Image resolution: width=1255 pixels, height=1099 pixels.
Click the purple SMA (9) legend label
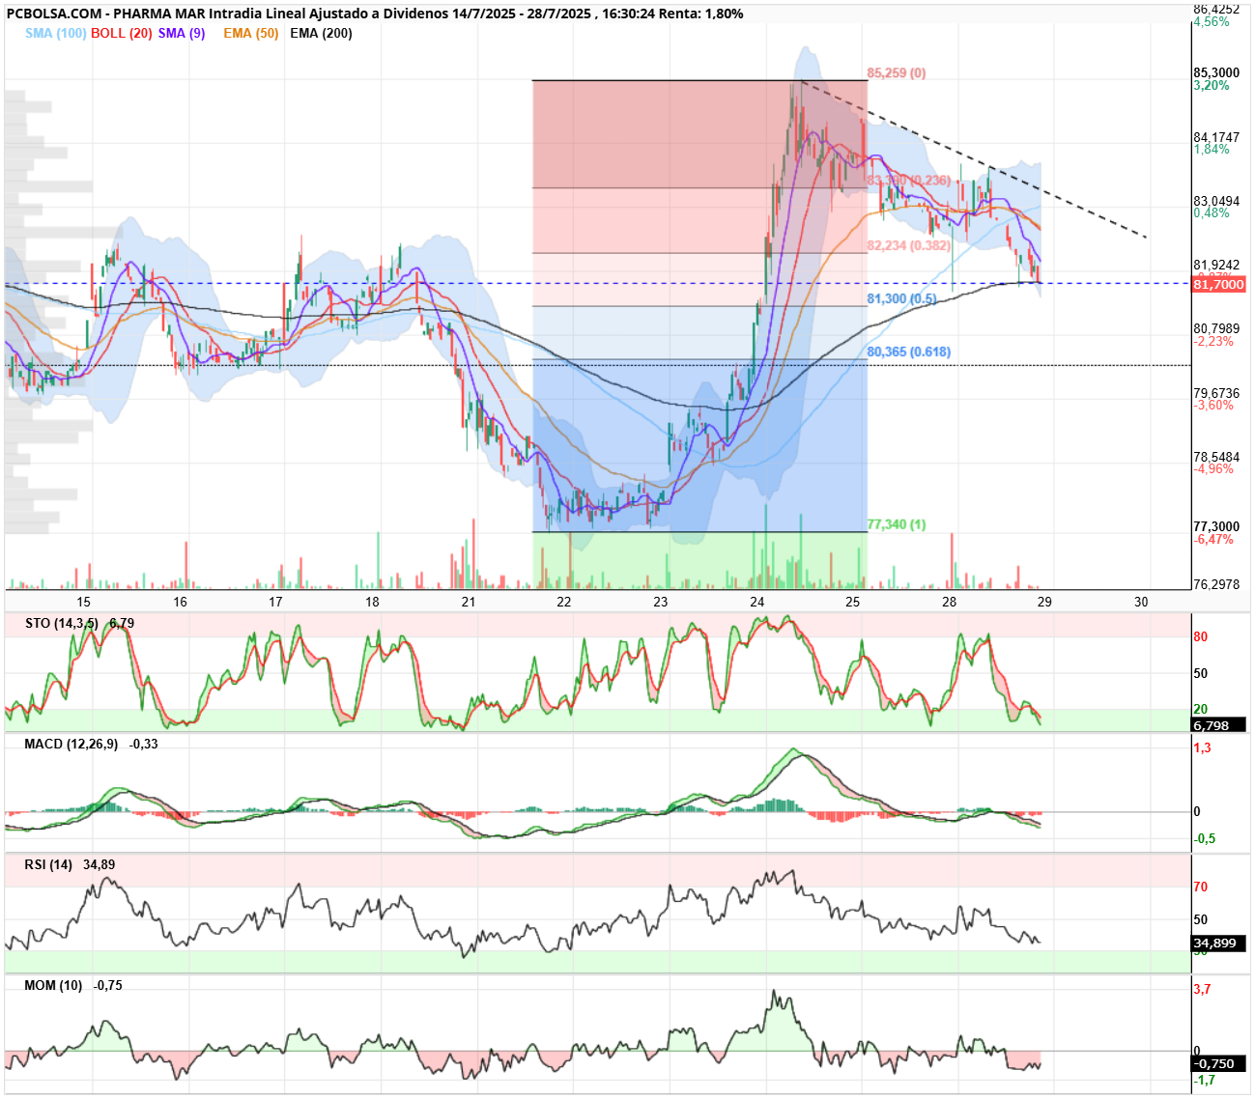pos(182,33)
